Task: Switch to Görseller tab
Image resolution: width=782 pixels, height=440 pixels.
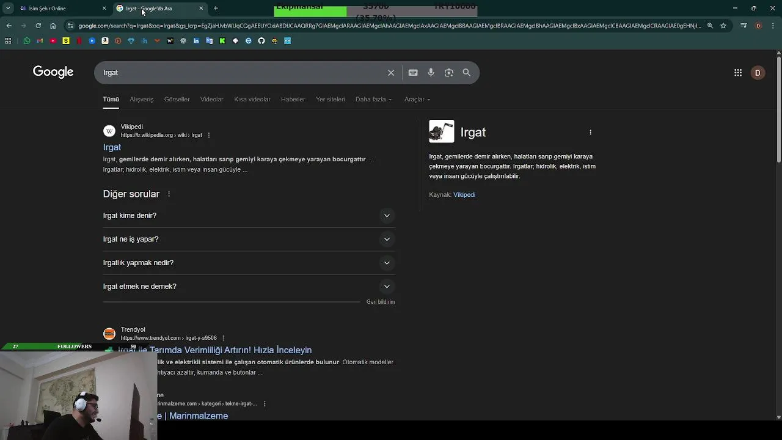Action: 177,99
